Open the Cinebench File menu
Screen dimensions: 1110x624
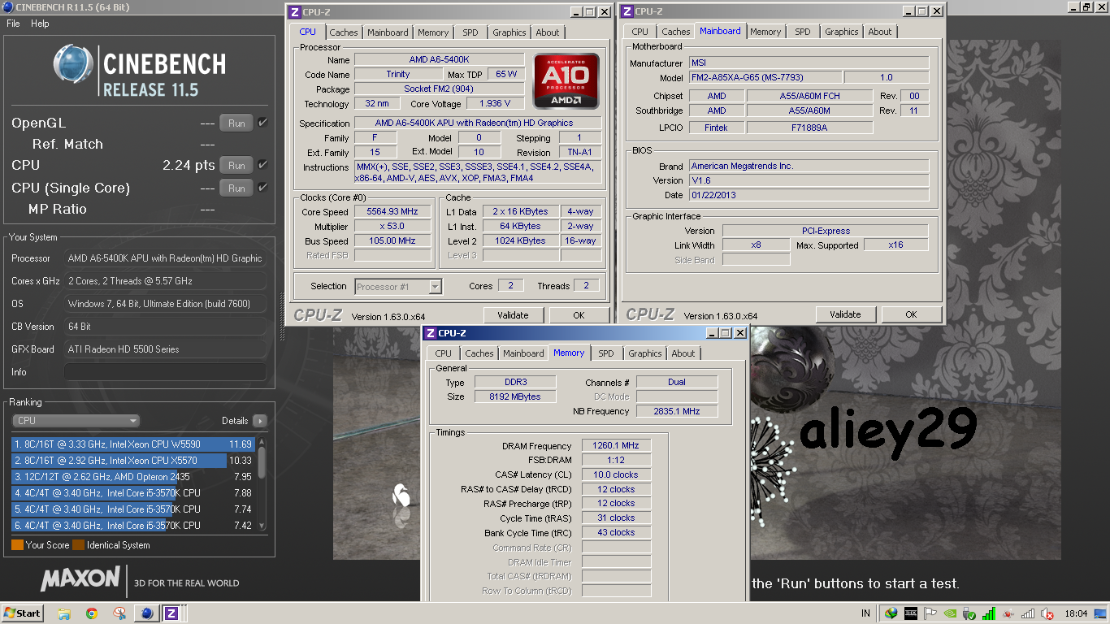click(13, 24)
